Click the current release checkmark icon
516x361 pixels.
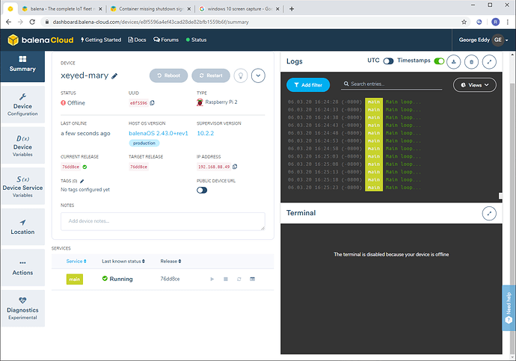click(85, 167)
